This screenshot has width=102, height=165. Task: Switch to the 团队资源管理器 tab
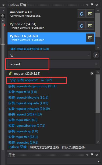[x=73, y=147]
